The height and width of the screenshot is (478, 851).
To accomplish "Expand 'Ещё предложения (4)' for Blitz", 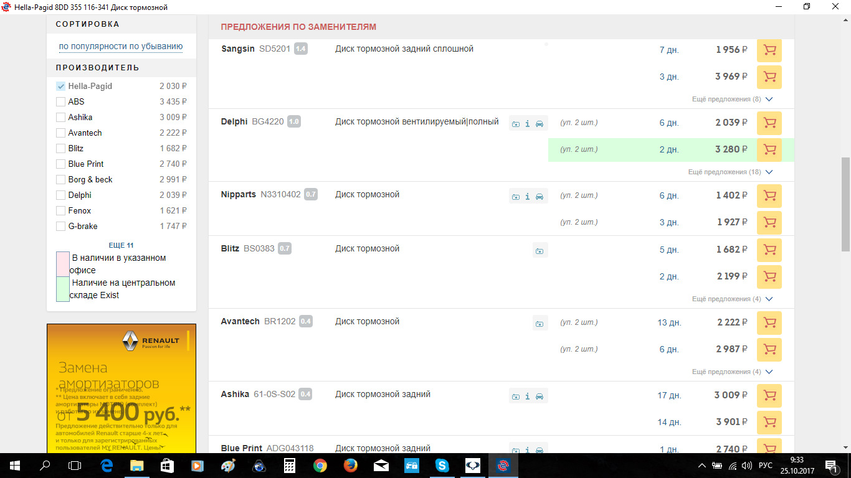I will (732, 299).
